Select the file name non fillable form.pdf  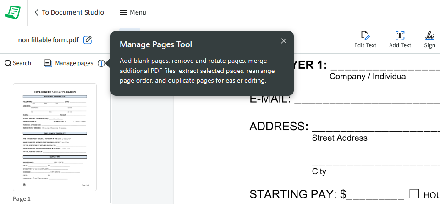pos(48,40)
